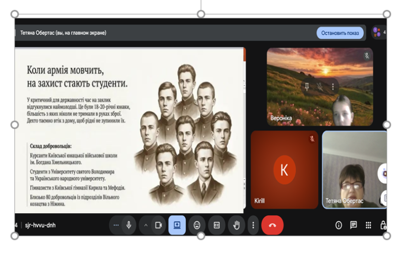Screen dimensions: 403x255
Task: Open the chat messages panel icon
Action: click(x=354, y=225)
